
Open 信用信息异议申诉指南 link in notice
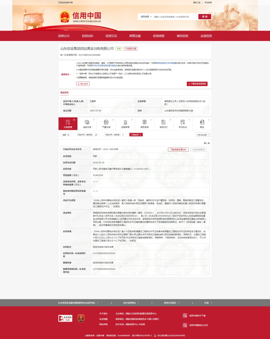coord(165,63)
